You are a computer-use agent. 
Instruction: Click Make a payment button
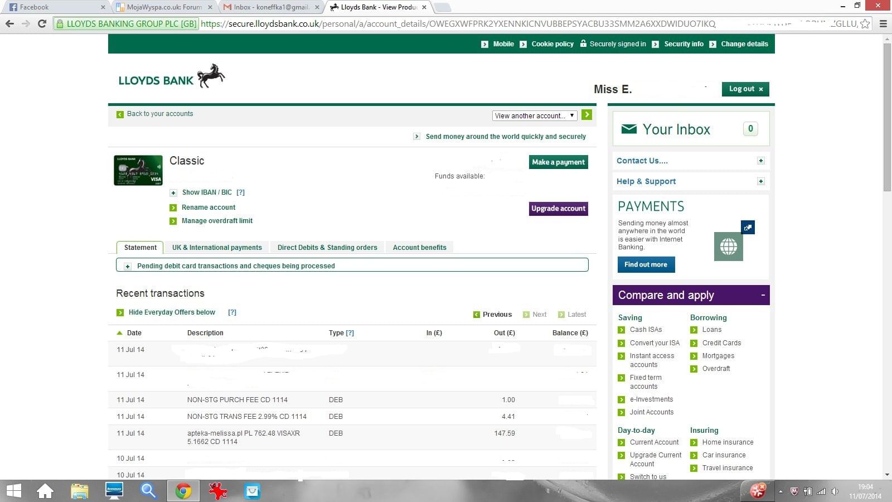click(558, 162)
